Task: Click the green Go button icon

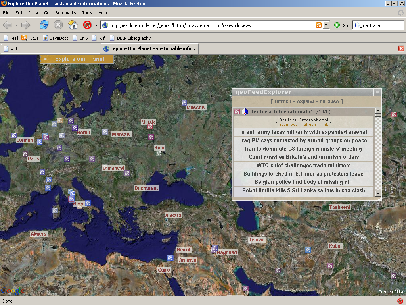Action: click(337, 25)
